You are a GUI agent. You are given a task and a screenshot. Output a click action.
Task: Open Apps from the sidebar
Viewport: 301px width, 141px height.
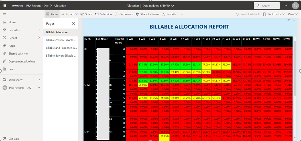coord(4,46)
